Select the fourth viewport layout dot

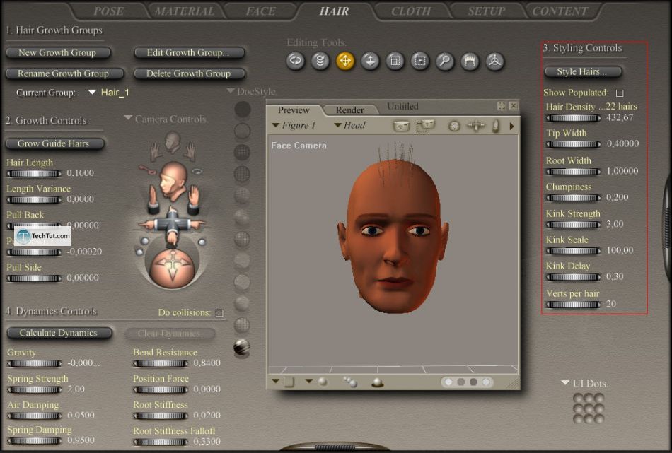pos(485,382)
